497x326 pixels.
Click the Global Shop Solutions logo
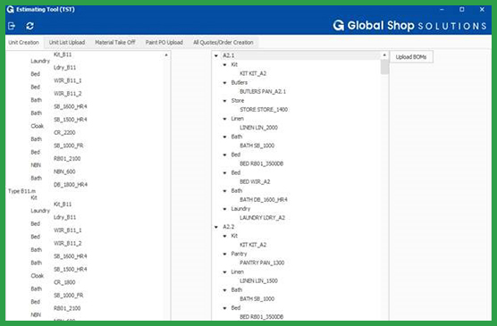pyautogui.click(x=409, y=26)
